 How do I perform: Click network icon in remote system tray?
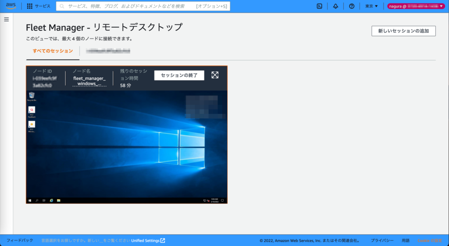205,201
